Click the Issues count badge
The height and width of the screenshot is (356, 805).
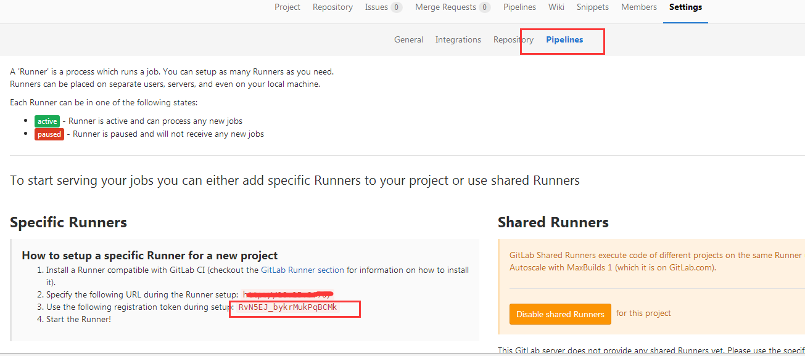click(x=396, y=7)
